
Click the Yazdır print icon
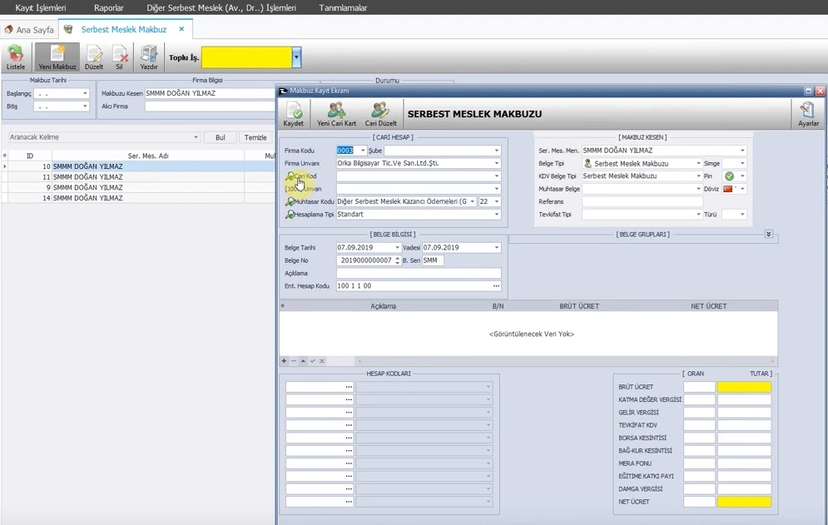[149, 57]
